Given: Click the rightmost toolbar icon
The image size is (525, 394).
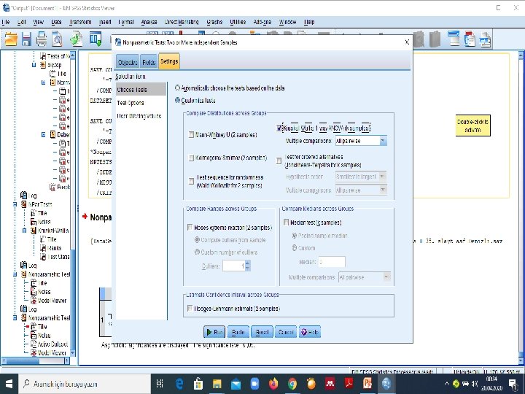Looking at the screenshot, I should (x=485, y=39).
